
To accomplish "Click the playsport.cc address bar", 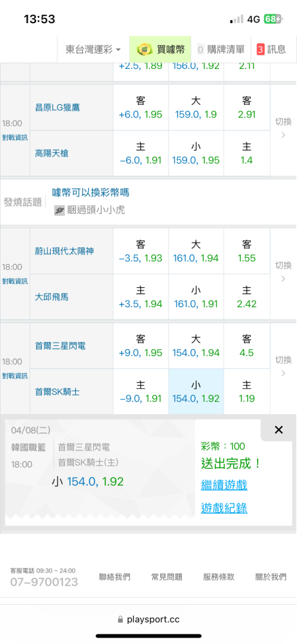I will click(148, 620).
